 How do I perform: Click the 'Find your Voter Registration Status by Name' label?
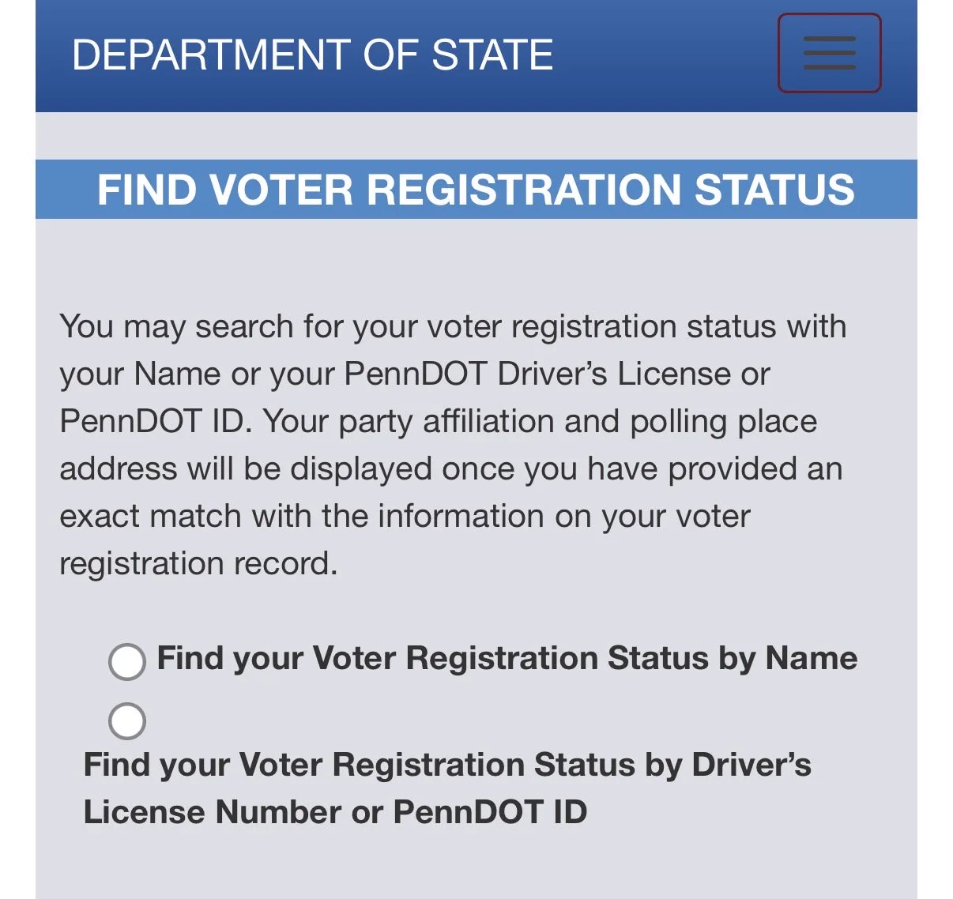pos(507,658)
